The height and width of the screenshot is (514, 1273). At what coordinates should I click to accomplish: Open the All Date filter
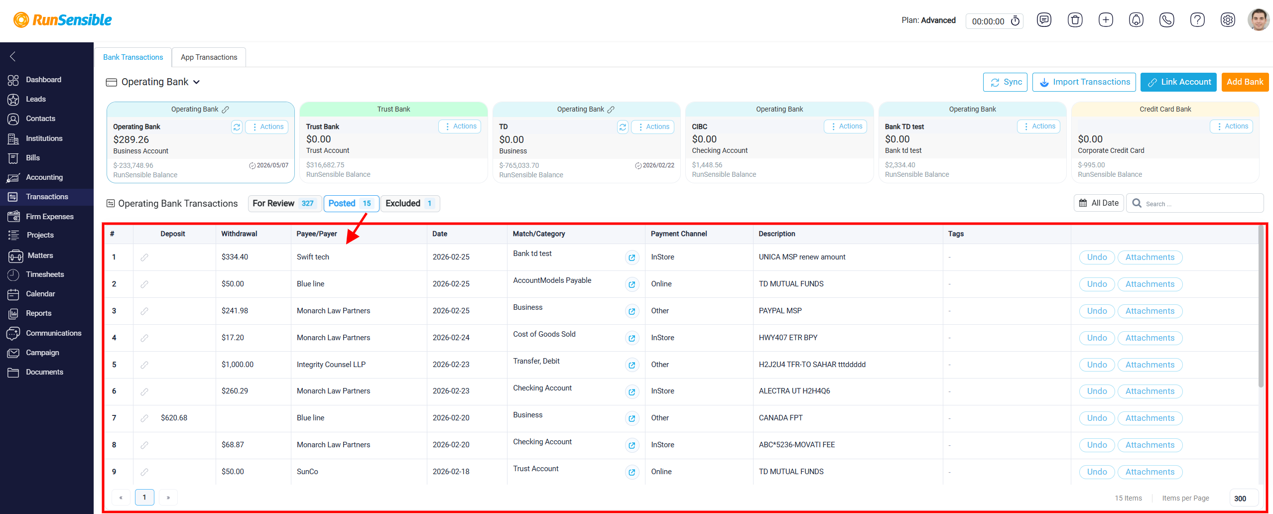[1099, 203]
